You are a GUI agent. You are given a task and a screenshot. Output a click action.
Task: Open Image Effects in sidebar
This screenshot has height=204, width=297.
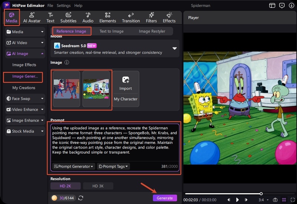(x=24, y=65)
